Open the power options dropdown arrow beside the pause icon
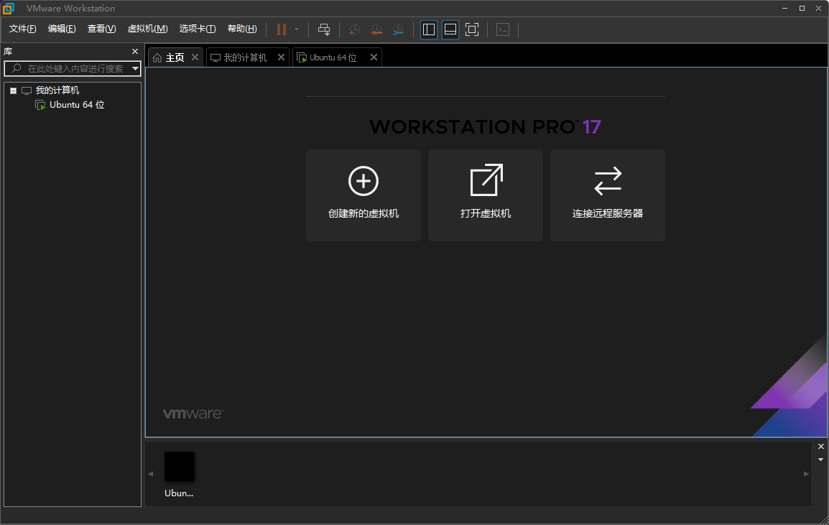The image size is (829, 525). [297, 29]
